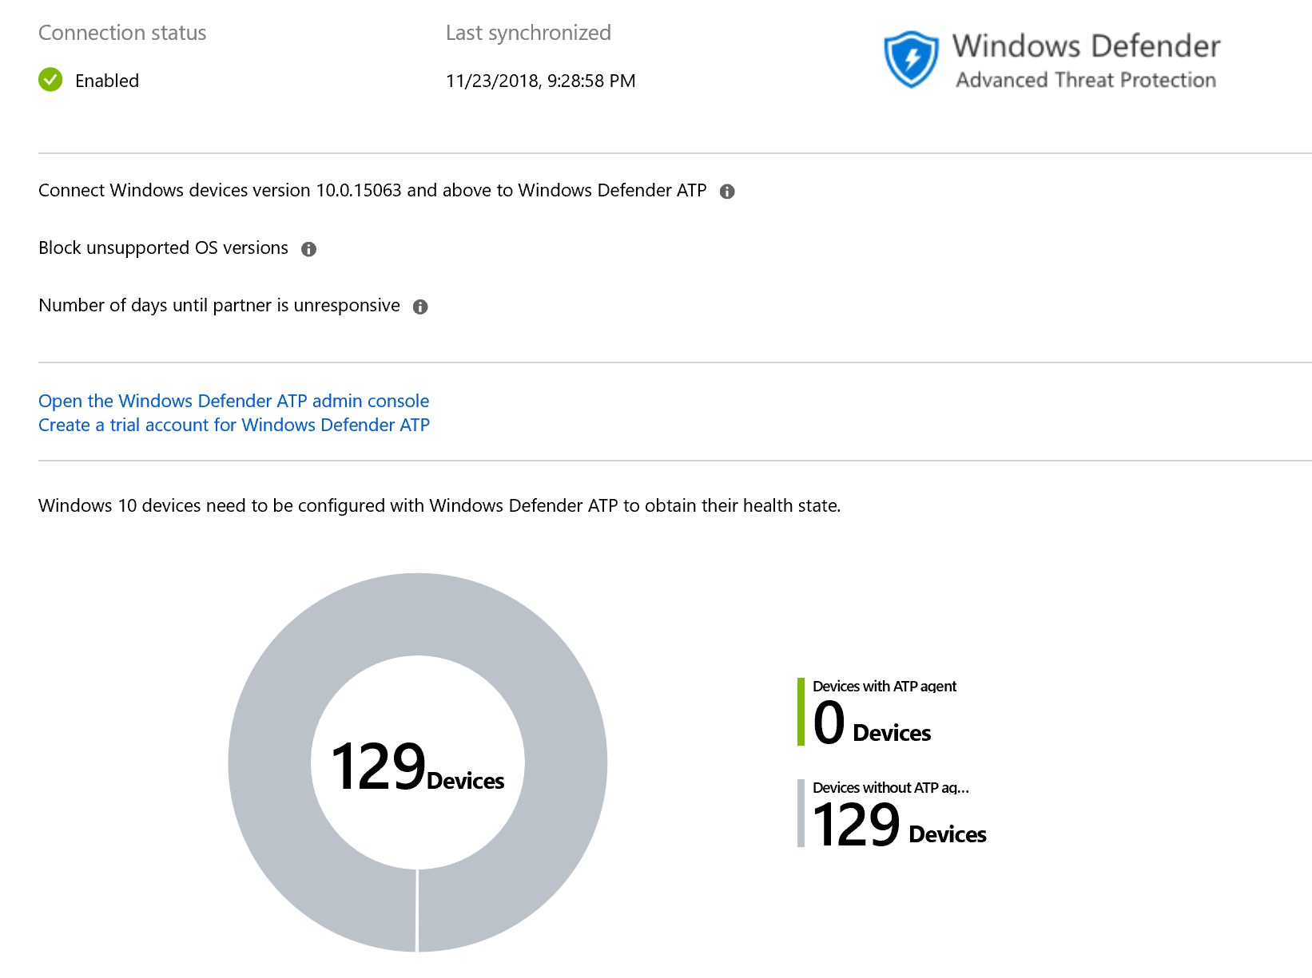Create a trial account for Windows Defender ATP
The height and width of the screenshot is (978, 1312).
click(x=233, y=425)
